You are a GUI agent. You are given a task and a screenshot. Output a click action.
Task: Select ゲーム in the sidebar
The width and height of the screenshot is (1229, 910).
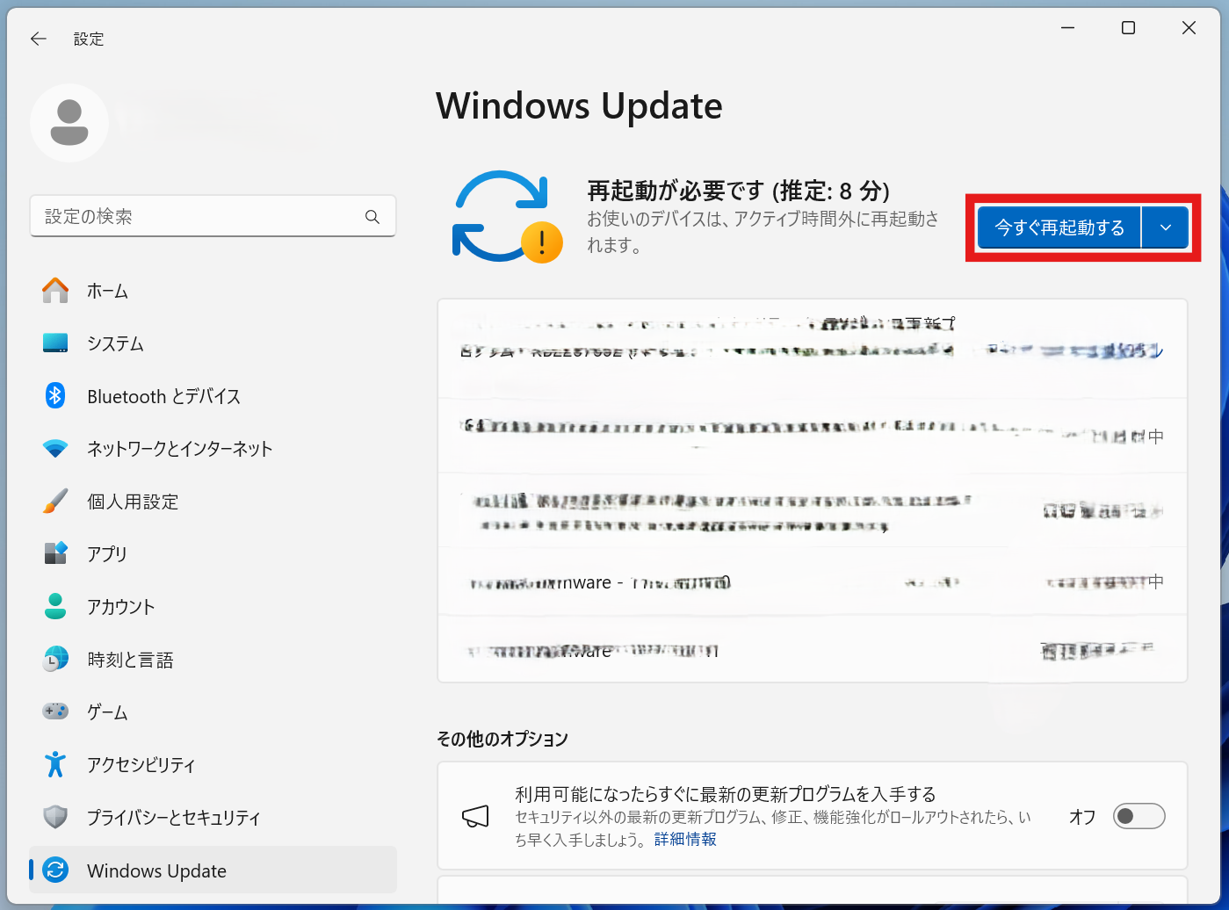213,711
